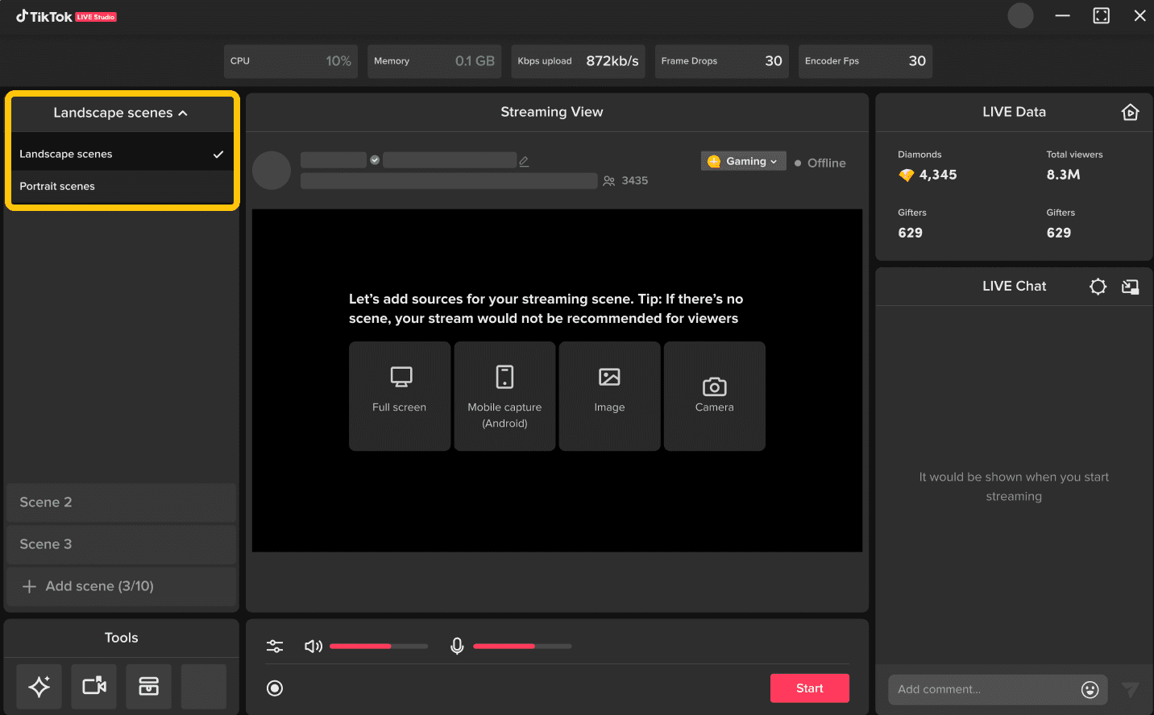1154x715 pixels.
Task: Send the chat comment arrow
Action: (1130, 689)
